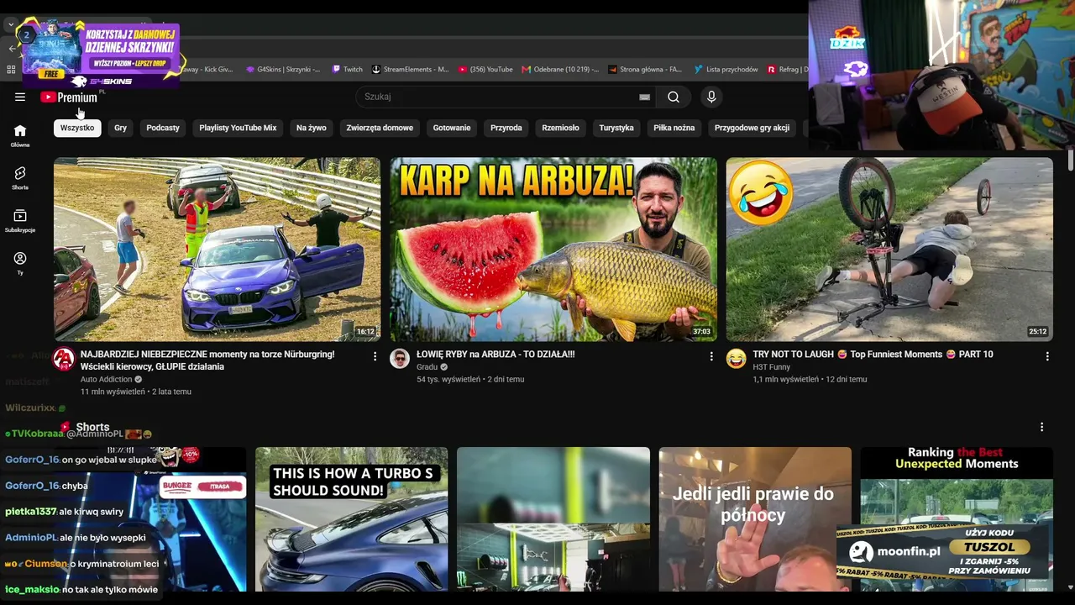Select the Piłka nożna filter chip
This screenshot has width=1075, height=605.
pos(674,128)
